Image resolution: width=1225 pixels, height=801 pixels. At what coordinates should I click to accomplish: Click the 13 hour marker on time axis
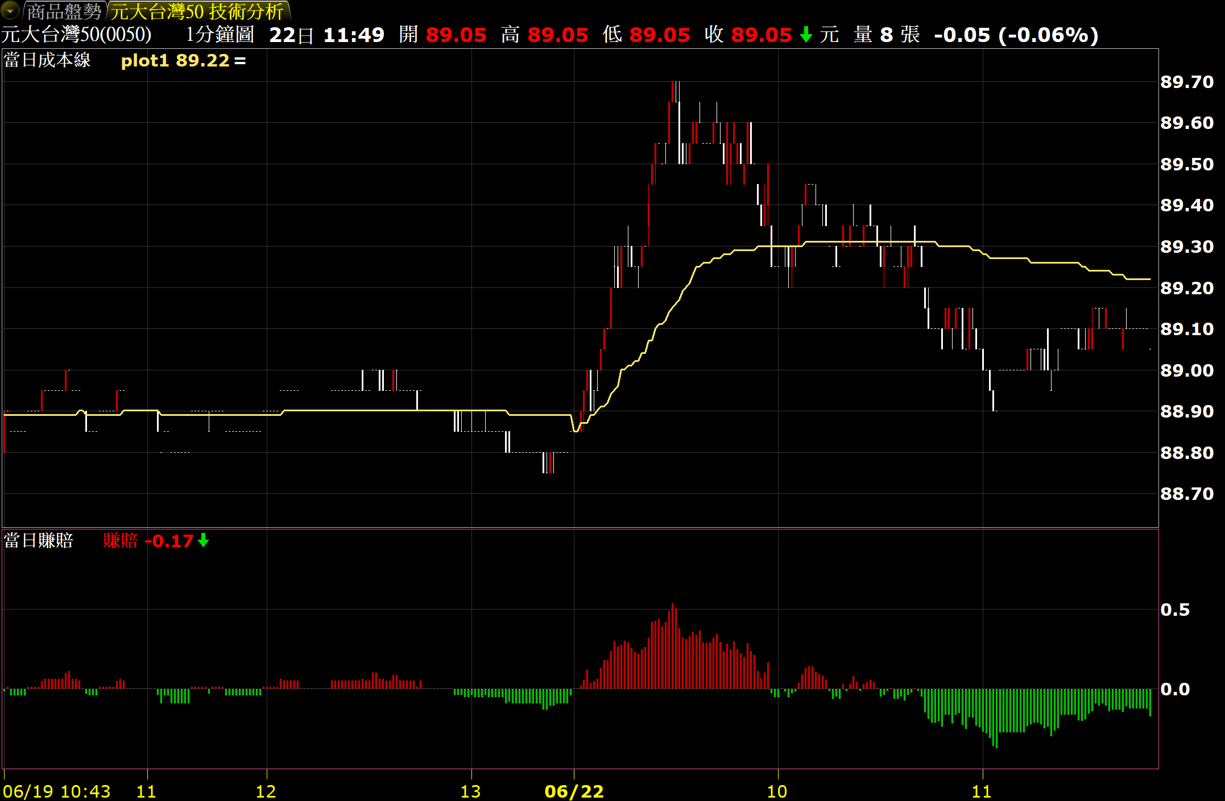470,791
